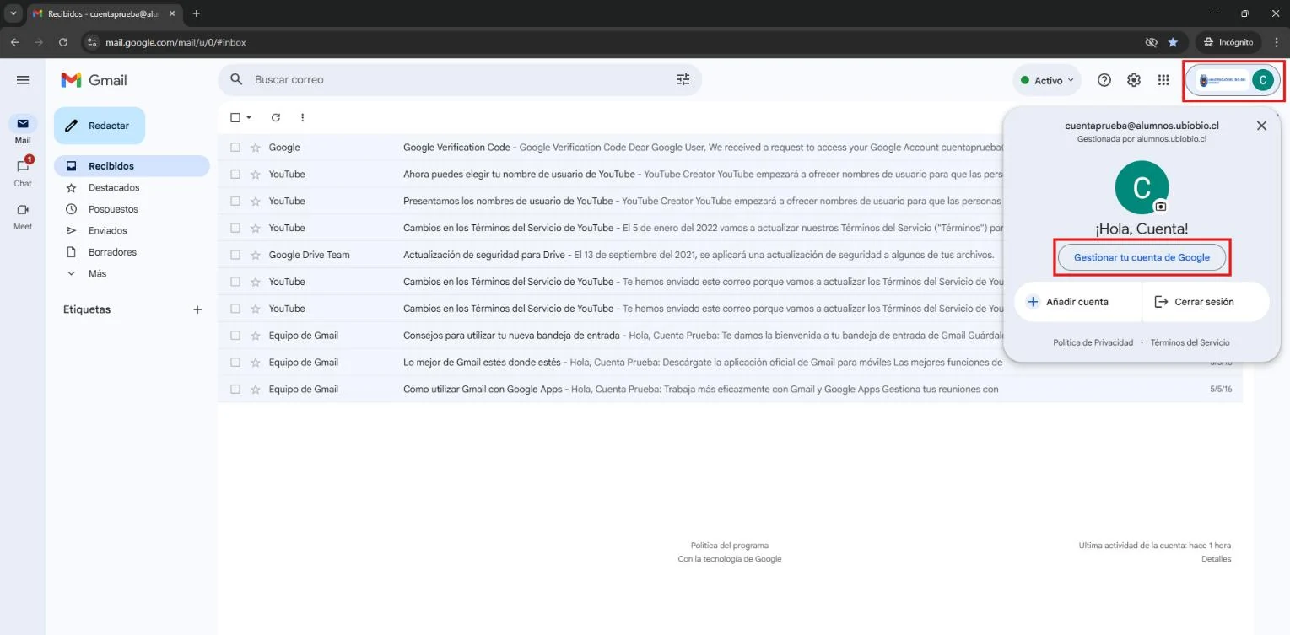Open Política de Privacidad link

click(1093, 342)
